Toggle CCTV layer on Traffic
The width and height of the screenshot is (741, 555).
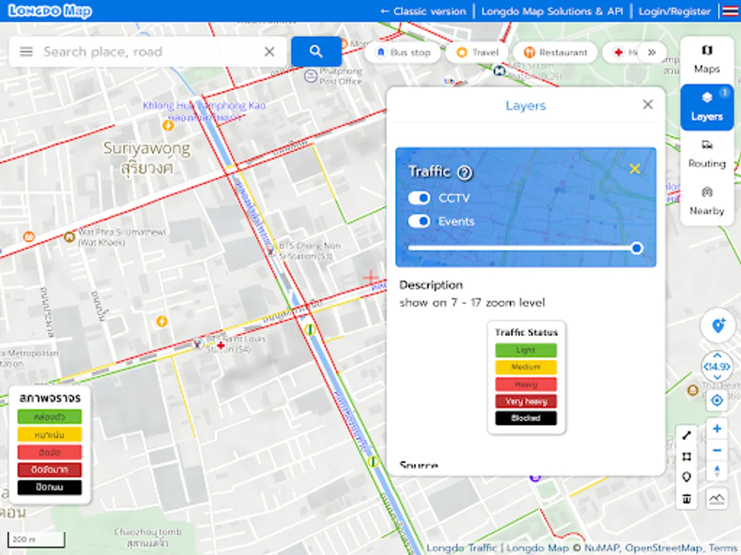pos(419,198)
